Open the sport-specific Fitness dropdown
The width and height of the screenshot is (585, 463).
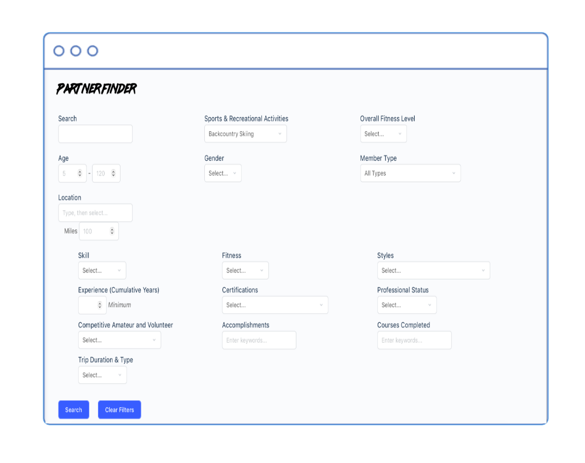click(245, 271)
